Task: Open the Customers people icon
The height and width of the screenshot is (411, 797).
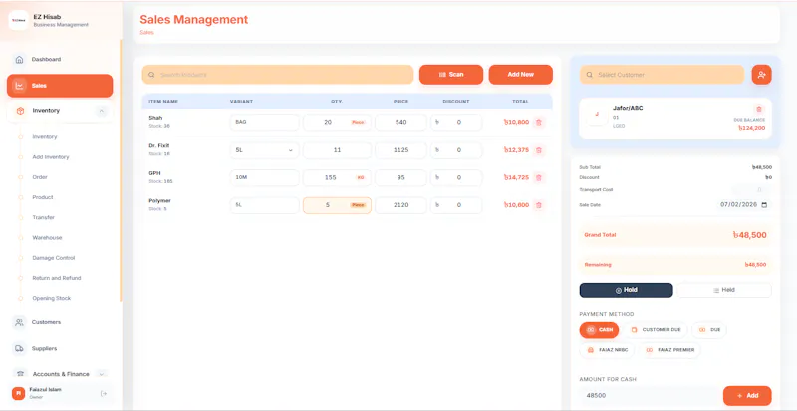Action: click(19, 322)
